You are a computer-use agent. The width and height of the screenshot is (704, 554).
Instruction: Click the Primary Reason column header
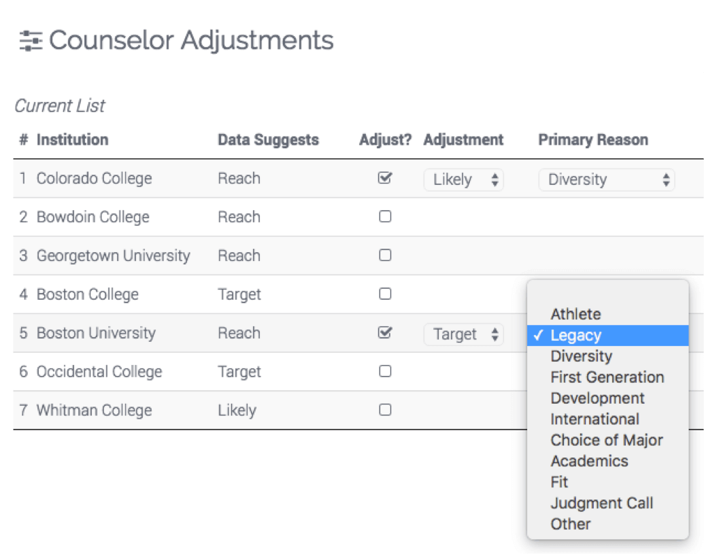tap(593, 139)
